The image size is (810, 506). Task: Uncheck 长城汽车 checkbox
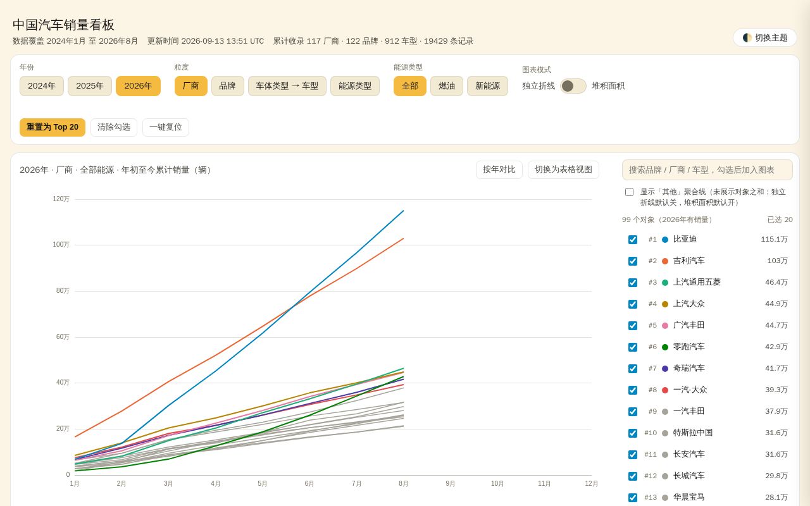pos(633,476)
